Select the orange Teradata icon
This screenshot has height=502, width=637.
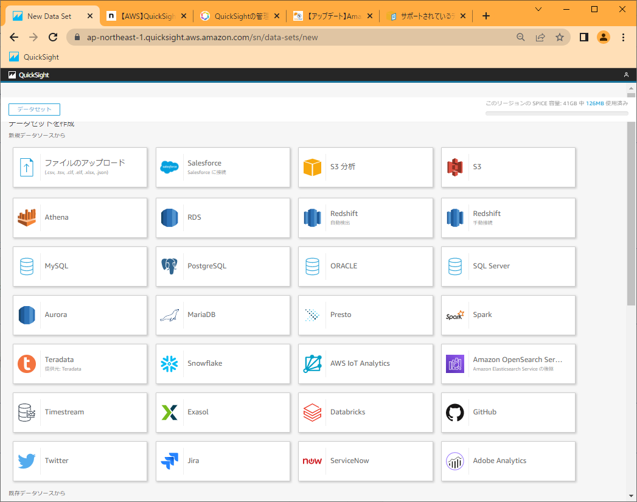(x=27, y=364)
